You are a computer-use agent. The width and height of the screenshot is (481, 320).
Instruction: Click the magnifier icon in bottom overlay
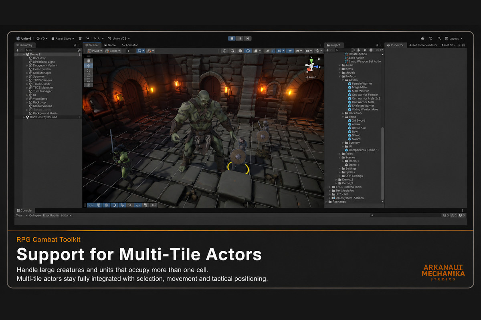[x=130, y=205]
